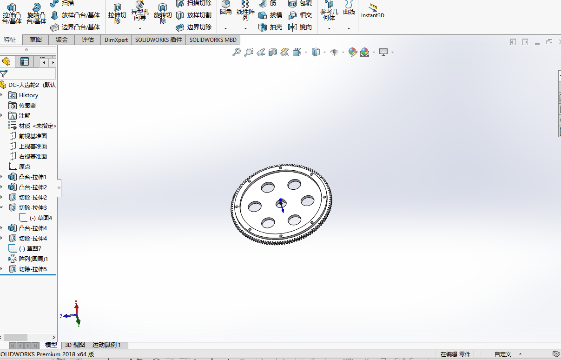Choose the 抽壳 shell feature

tap(271, 27)
